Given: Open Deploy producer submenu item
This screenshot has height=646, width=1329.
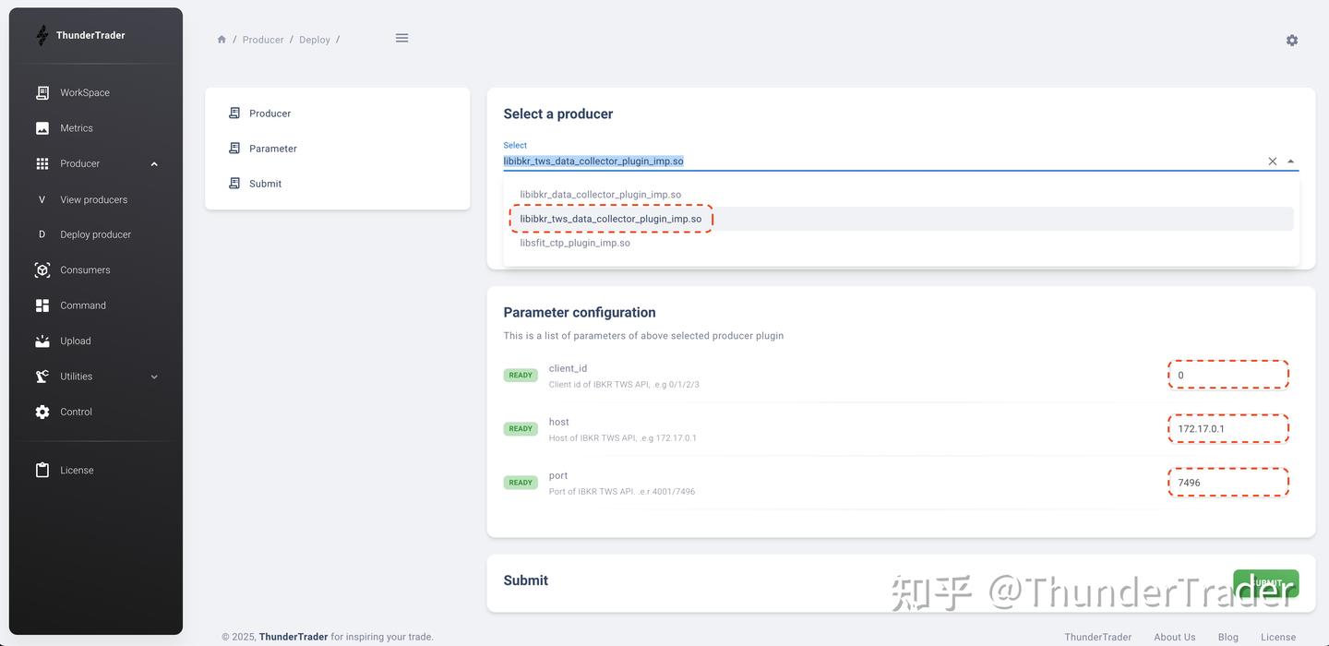Looking at the screenshot, I should (96, 234).
